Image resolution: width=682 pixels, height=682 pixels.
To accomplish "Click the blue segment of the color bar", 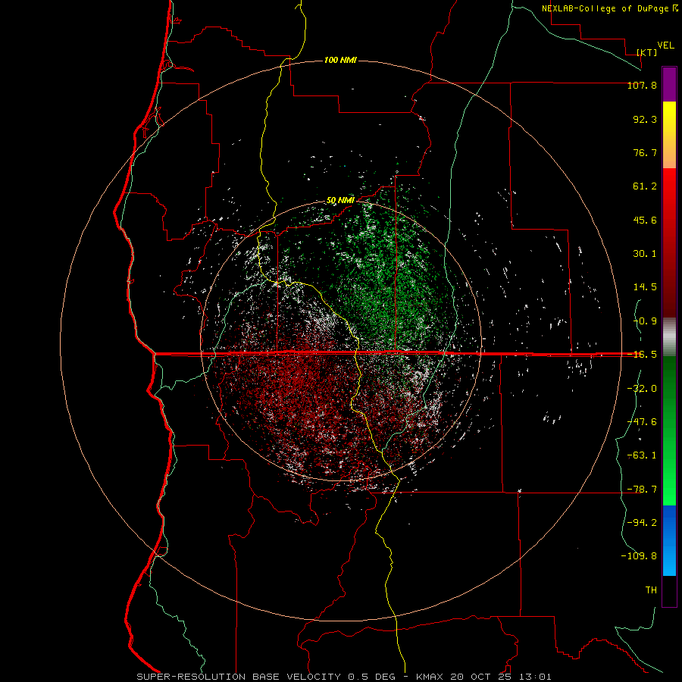I will click(x=669, y=540).
